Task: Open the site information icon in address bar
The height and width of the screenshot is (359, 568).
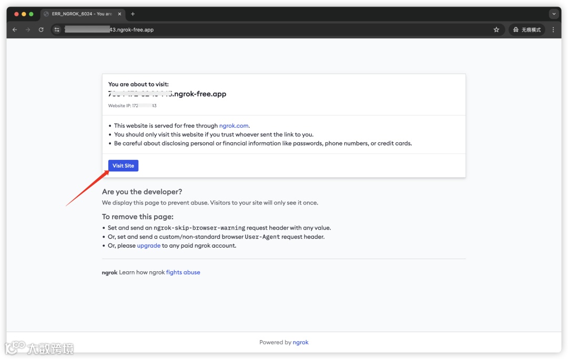Action: [x=57, y=30]
